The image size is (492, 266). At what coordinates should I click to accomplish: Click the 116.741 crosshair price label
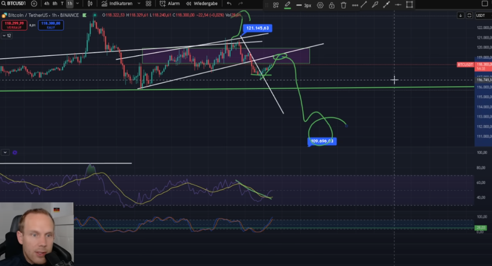[x=483, y=80]
